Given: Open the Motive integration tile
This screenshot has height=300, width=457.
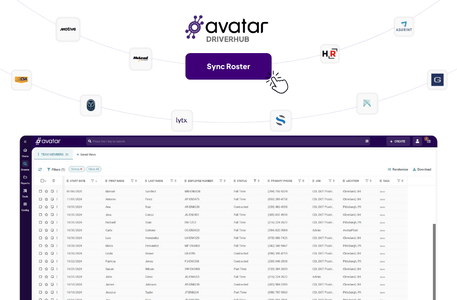Looking at the screenshot, I should [x=68, y=29].
